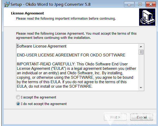
Task: Click the "License Agreement" heading
Action: (x=27, y=13)
